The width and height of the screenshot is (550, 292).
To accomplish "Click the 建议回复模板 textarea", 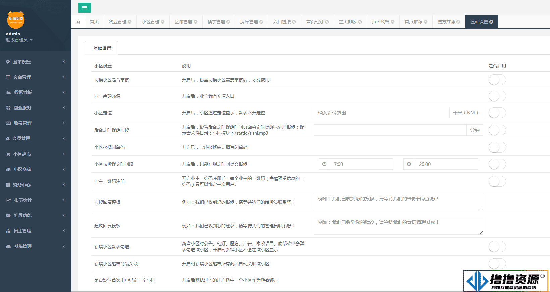I will 398,226.
